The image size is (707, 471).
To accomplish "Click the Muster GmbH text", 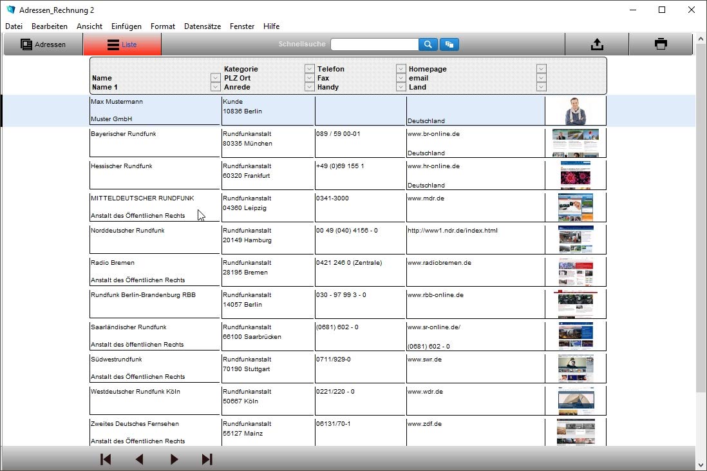I will tap(111, 119).
